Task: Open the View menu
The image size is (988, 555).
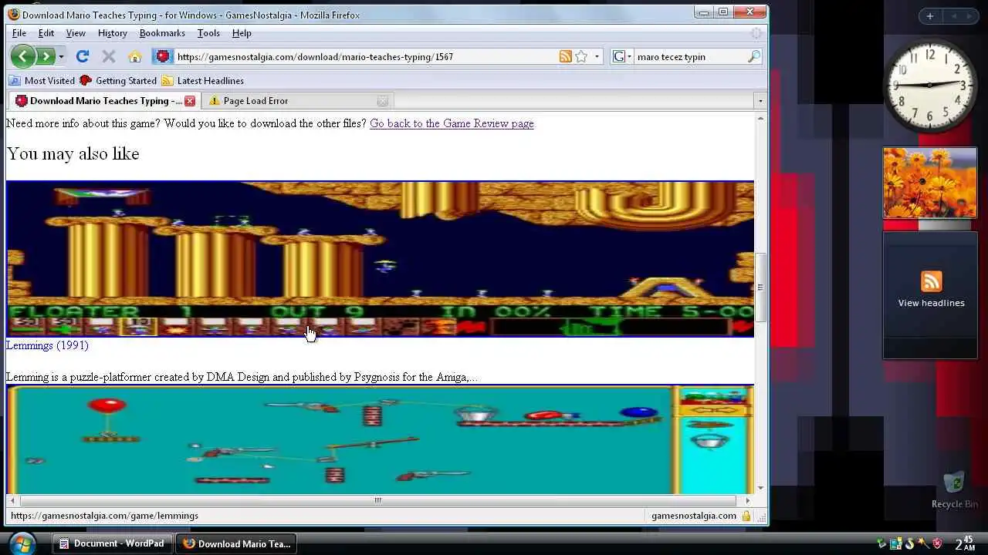Action: point(76,33)
